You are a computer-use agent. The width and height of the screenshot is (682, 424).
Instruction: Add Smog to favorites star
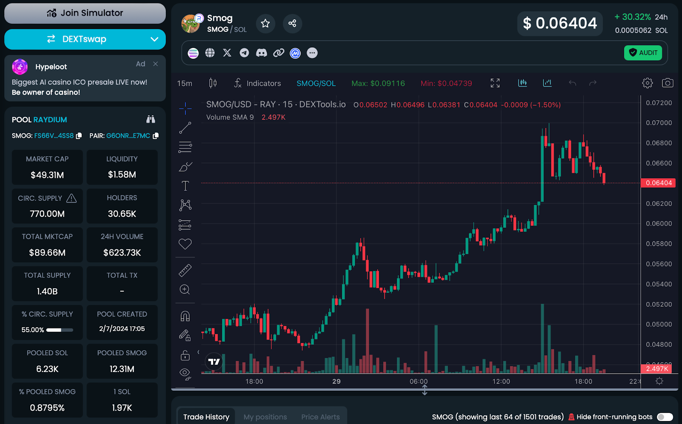tap(265, 23)
